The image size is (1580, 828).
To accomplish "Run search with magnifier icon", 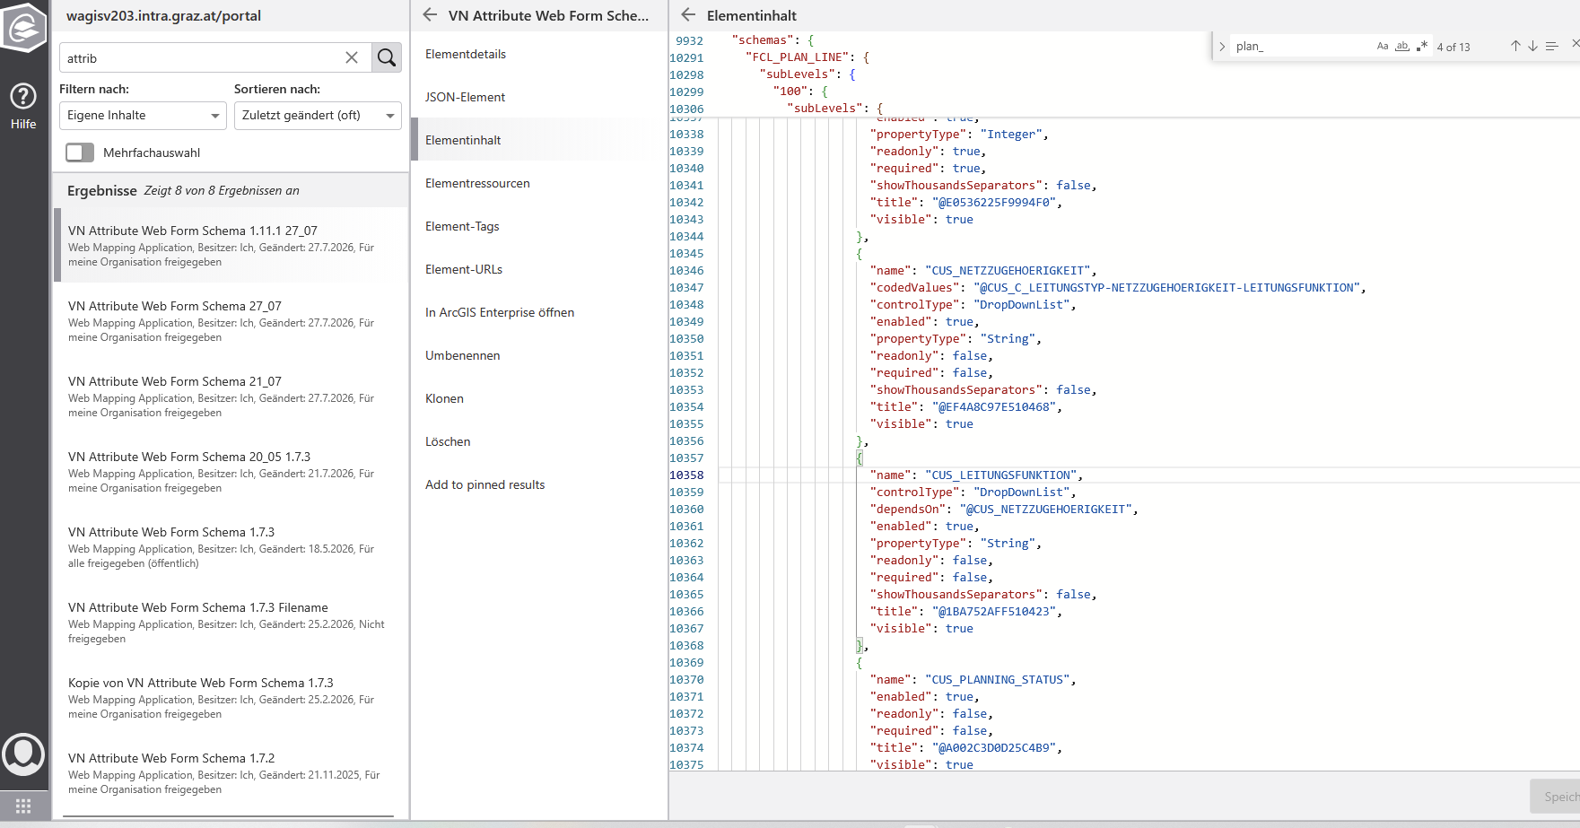I will 387,57.
